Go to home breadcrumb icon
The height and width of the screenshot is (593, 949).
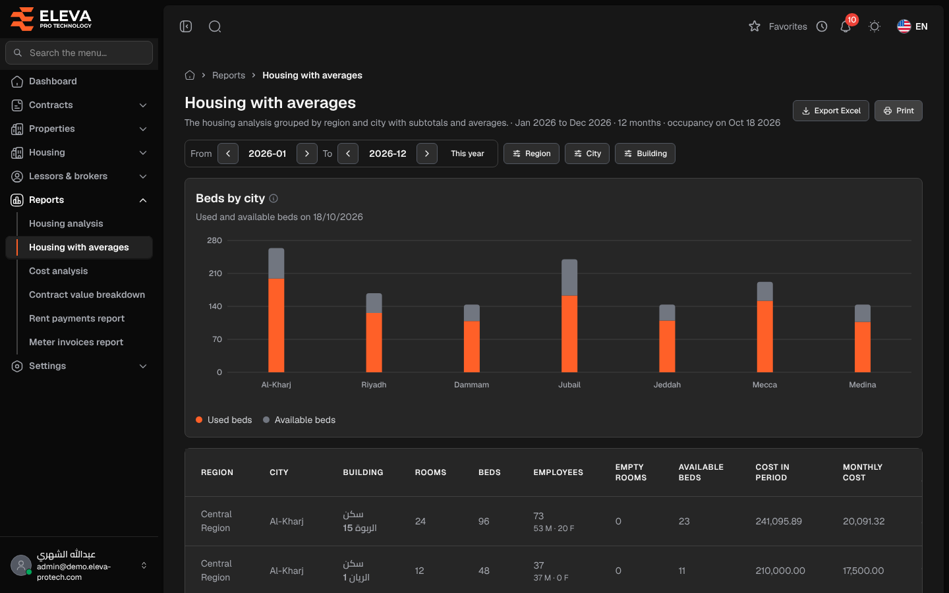pyautogui.click(x=190, y=75)
